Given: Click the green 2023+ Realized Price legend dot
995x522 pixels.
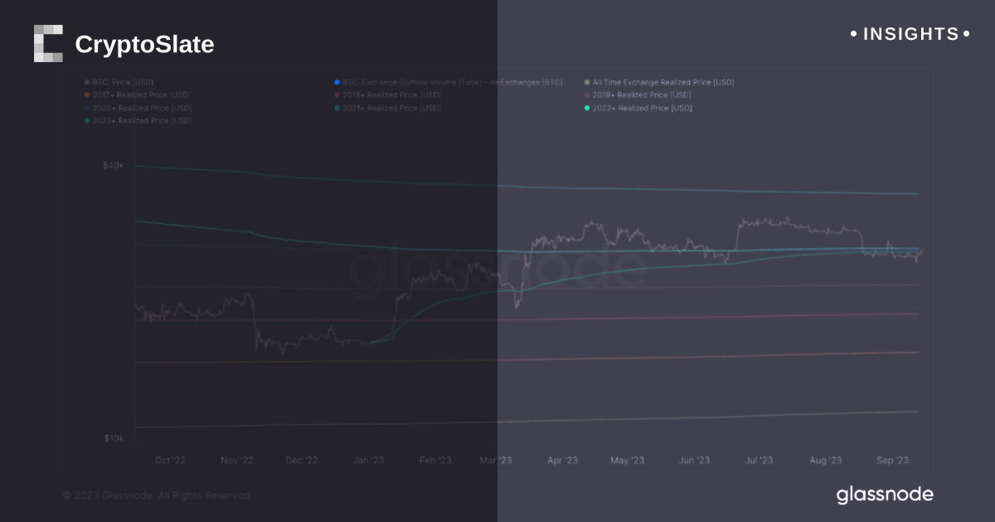Looking at the screenshot, I should [87, 121].
